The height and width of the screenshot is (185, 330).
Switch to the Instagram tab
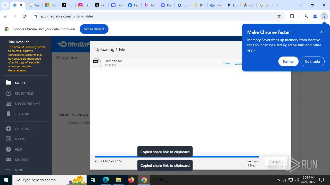[83, 5]
